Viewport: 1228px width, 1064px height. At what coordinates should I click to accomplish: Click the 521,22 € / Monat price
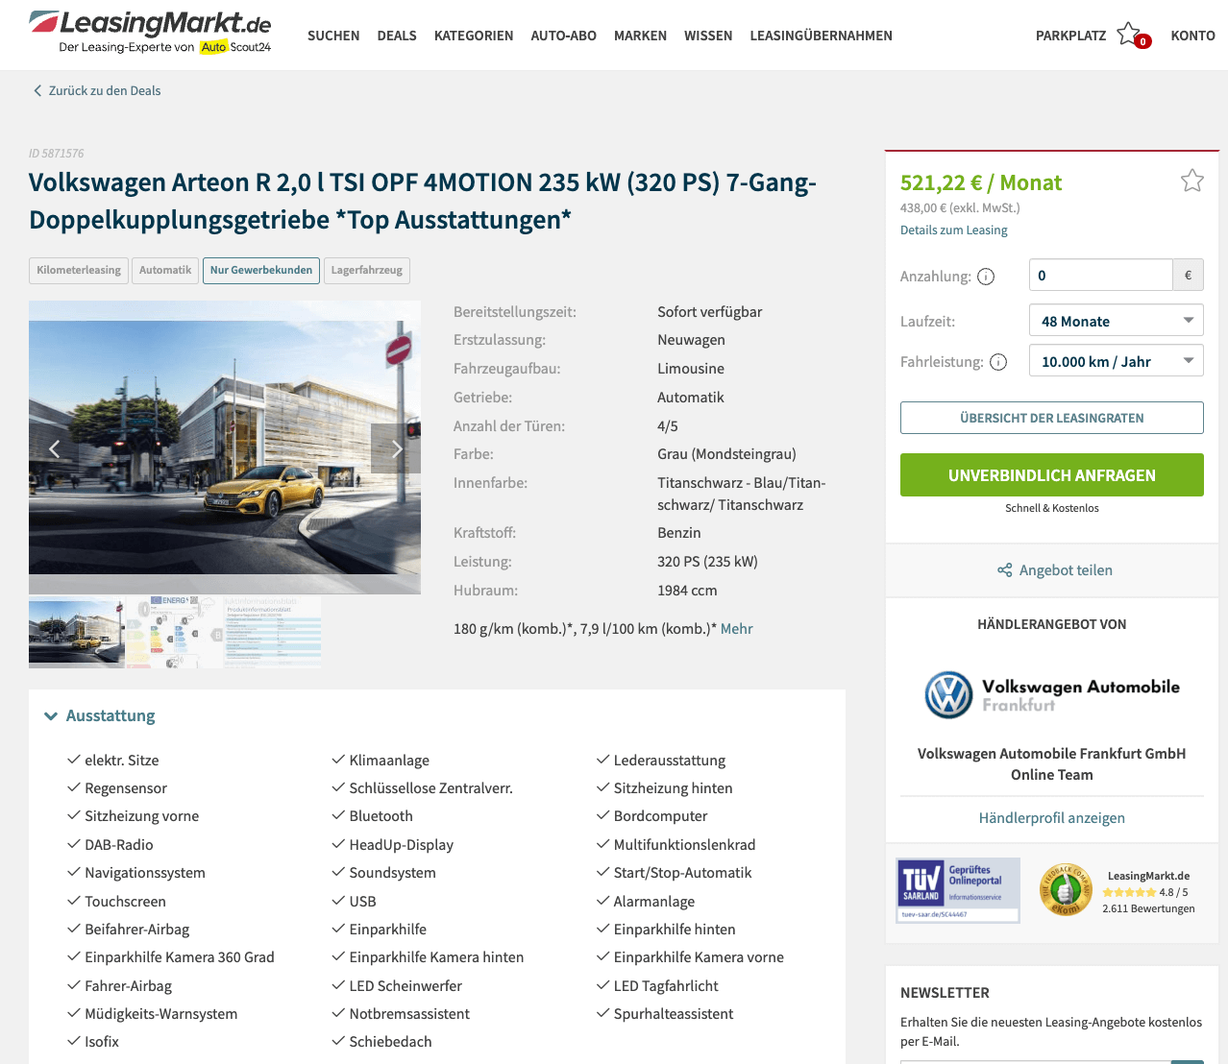(x=980, y=182)
